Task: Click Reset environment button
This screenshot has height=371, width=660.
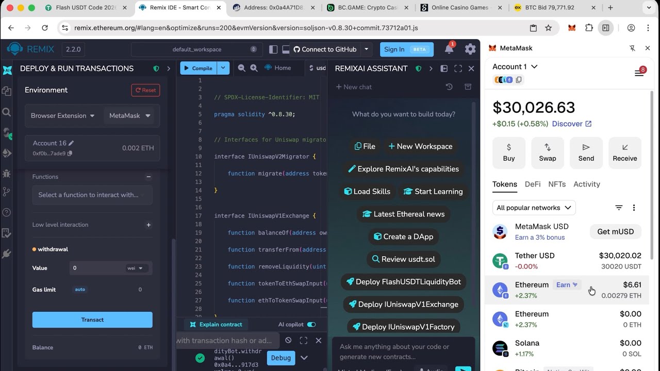Action: pyautogui.click(x=145, y=90)
